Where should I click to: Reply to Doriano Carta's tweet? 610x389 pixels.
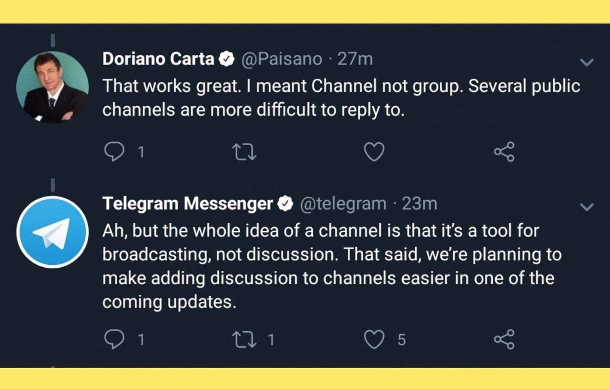[113, 152]
